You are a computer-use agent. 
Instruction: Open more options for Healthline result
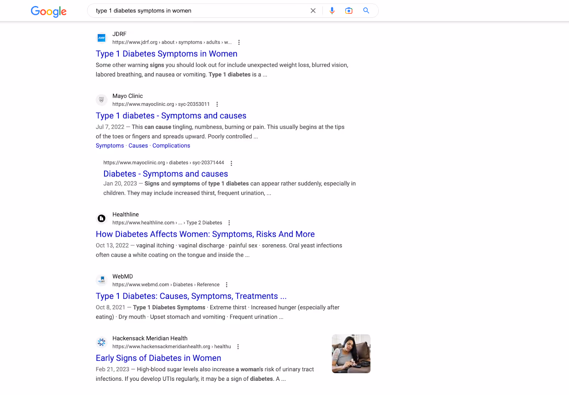pos(229,223)
